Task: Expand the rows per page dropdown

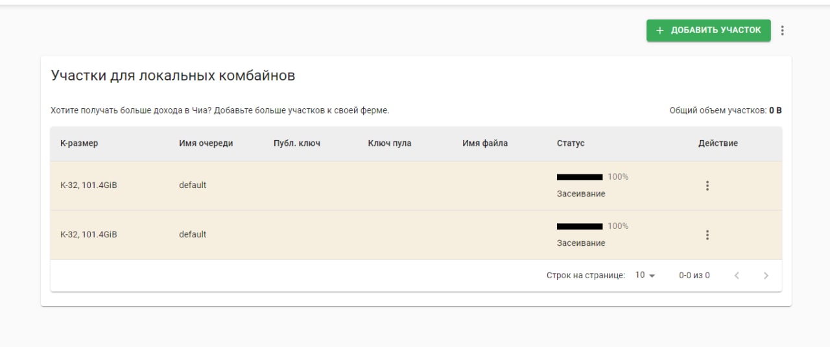Action: (645, 276)
